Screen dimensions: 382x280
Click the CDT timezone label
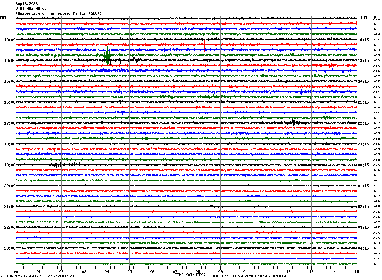click(3, 18)
